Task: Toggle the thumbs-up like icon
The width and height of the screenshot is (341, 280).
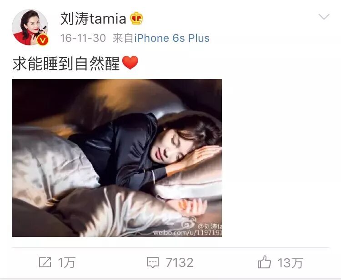Action: (x=264, y=262)
